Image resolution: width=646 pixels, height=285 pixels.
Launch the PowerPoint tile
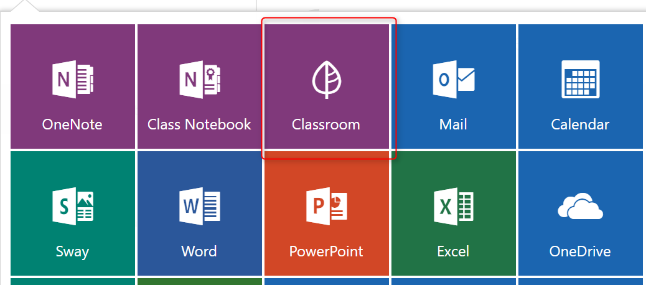327,213
